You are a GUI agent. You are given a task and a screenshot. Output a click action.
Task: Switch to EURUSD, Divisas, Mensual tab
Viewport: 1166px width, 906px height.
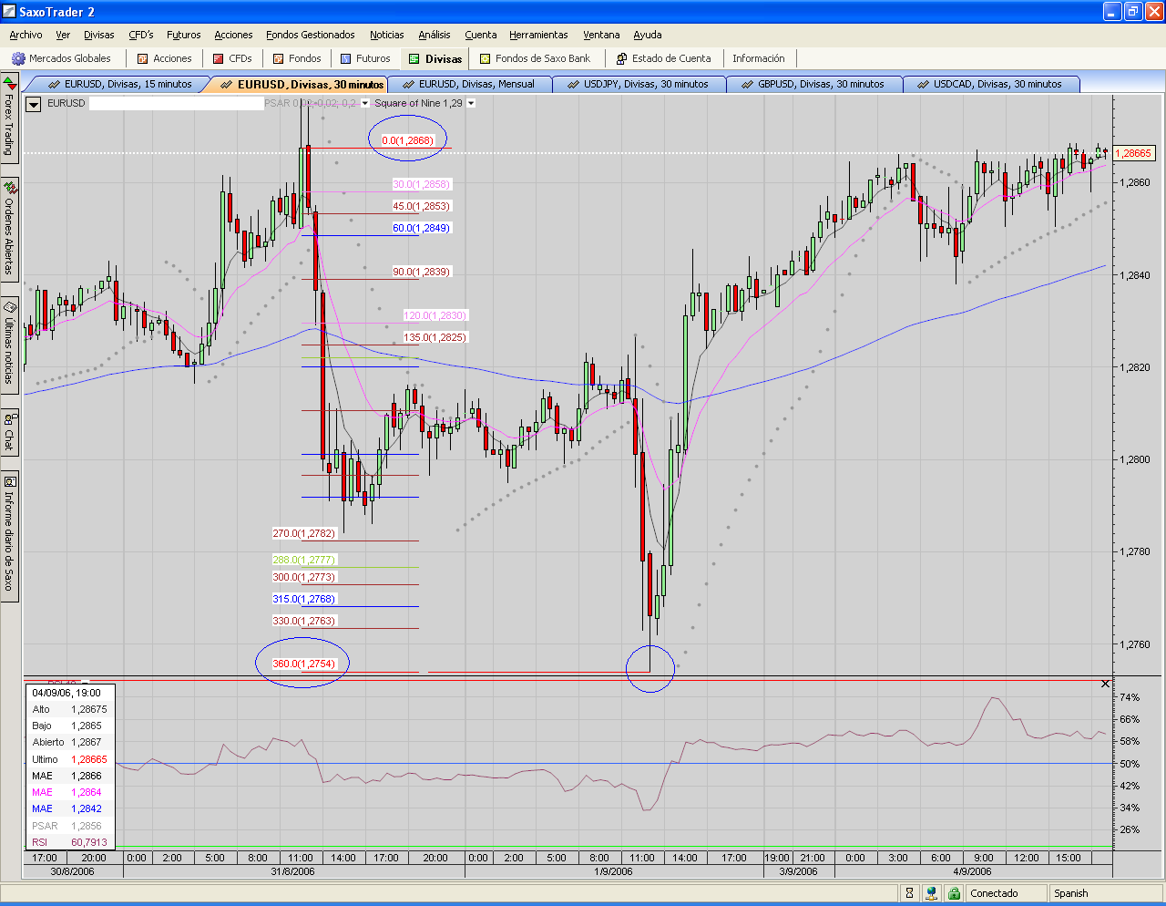point(469,84)
